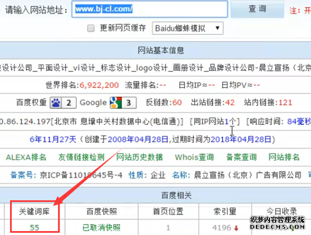Click the world rank number 6,922,200
The width and height of the screenshot is (311, 235).
99,85
